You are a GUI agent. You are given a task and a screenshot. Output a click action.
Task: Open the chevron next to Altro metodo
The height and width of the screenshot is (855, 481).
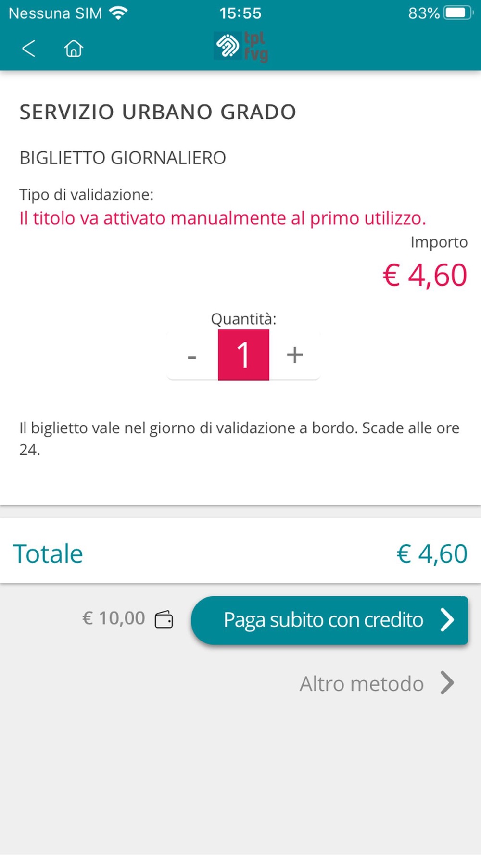tap(447, 683)
